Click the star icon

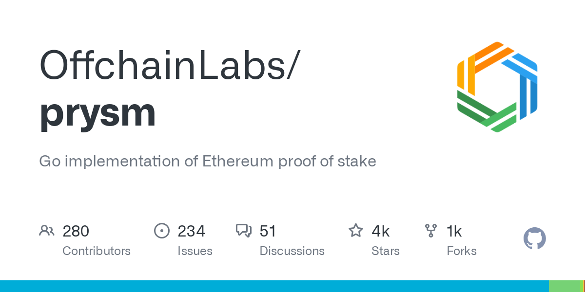(356, 231)
